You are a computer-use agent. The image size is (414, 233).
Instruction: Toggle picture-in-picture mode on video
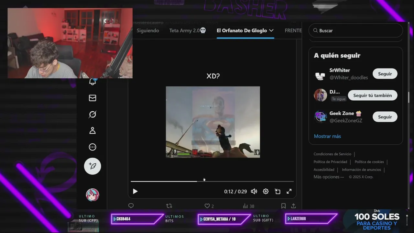click(278, 191)
